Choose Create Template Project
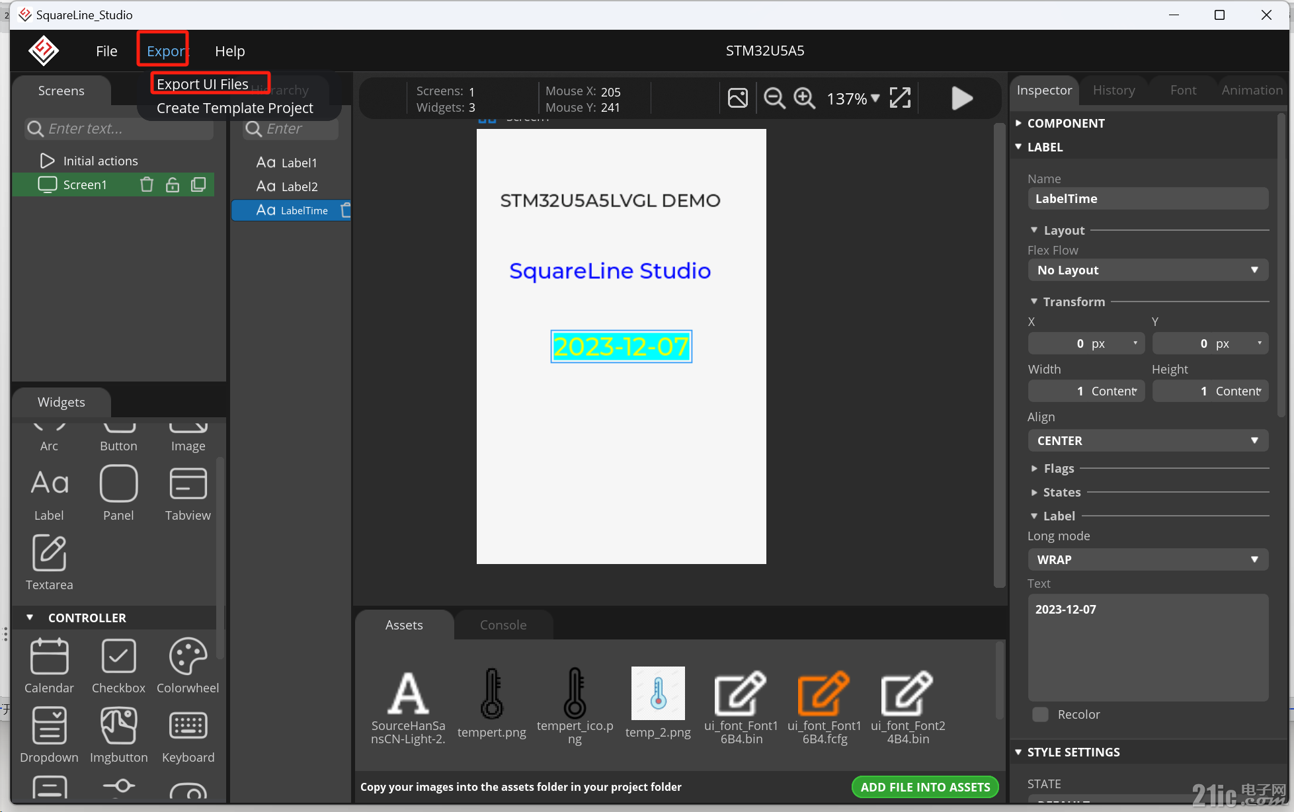 (235, 108)
